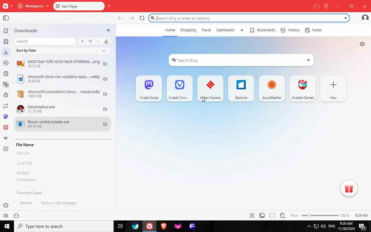Add a new web panel

click(x=6, y=149)
